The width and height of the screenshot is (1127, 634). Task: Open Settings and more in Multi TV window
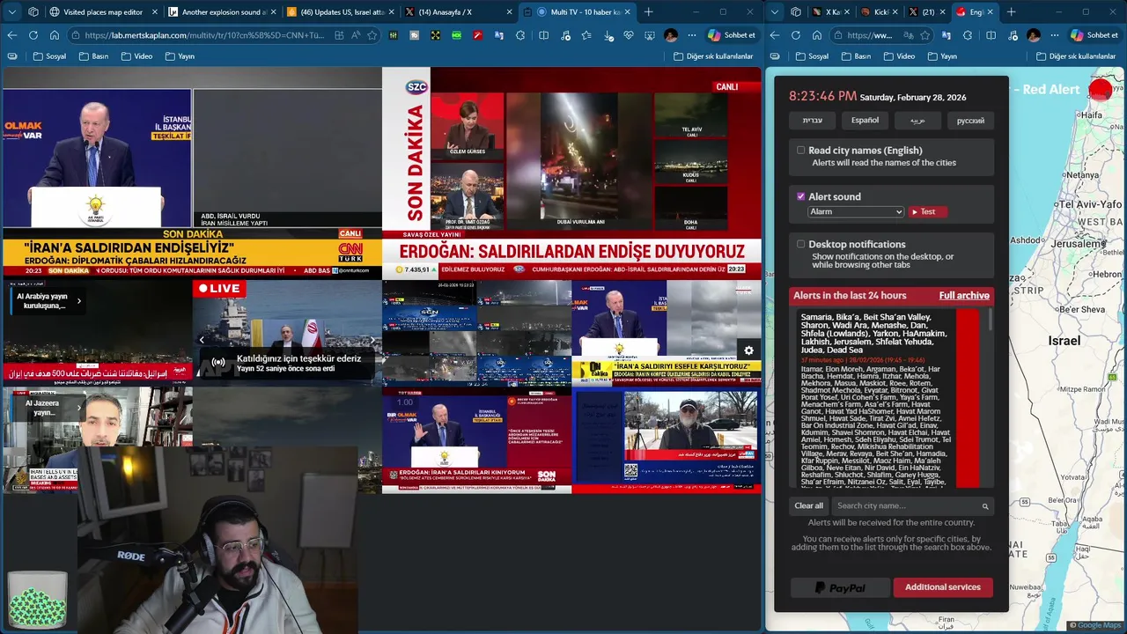(692, 35)
